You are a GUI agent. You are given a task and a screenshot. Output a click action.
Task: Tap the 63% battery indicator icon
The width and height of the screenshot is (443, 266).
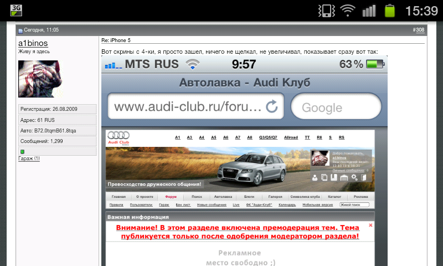375,64
